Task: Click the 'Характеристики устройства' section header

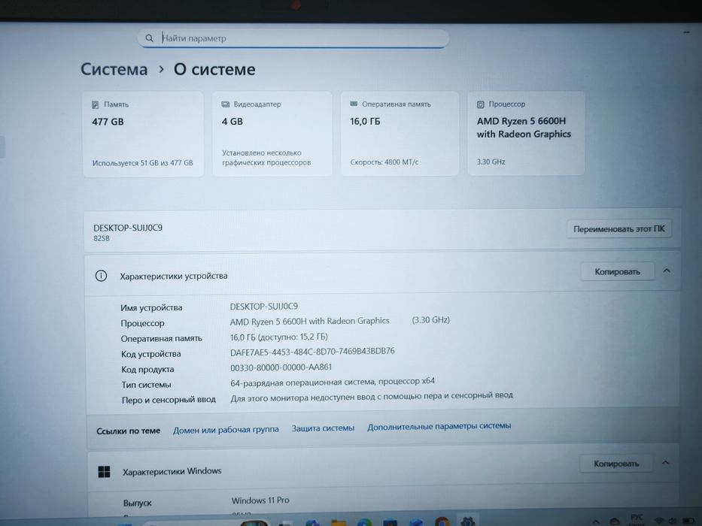Action: pos(382,272)
